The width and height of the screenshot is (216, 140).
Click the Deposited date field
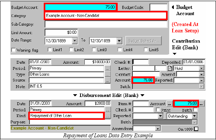coord(194,62)
